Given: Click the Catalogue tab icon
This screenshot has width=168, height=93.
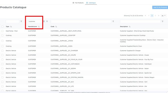Looking at the screenshot, I should pos(87,3).
